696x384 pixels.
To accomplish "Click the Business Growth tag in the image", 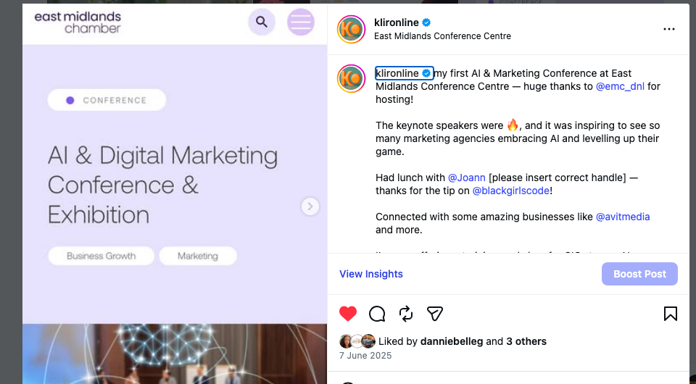I will click(x=101, y=256).
